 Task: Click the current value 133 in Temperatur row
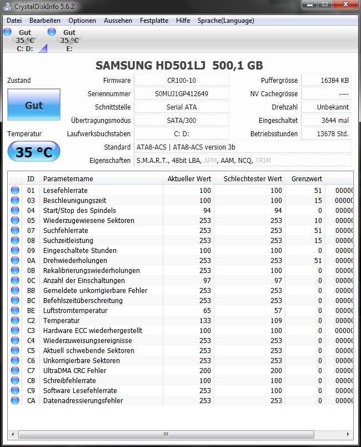click(205, 320)
